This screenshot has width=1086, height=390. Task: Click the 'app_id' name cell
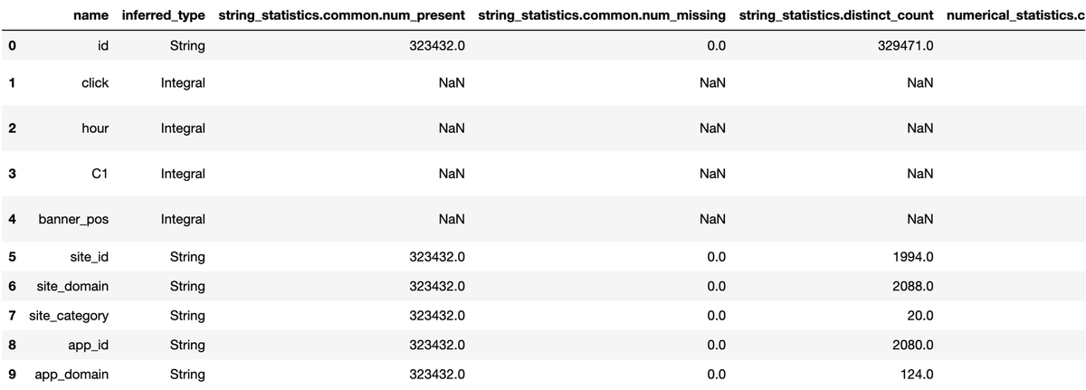88,345
